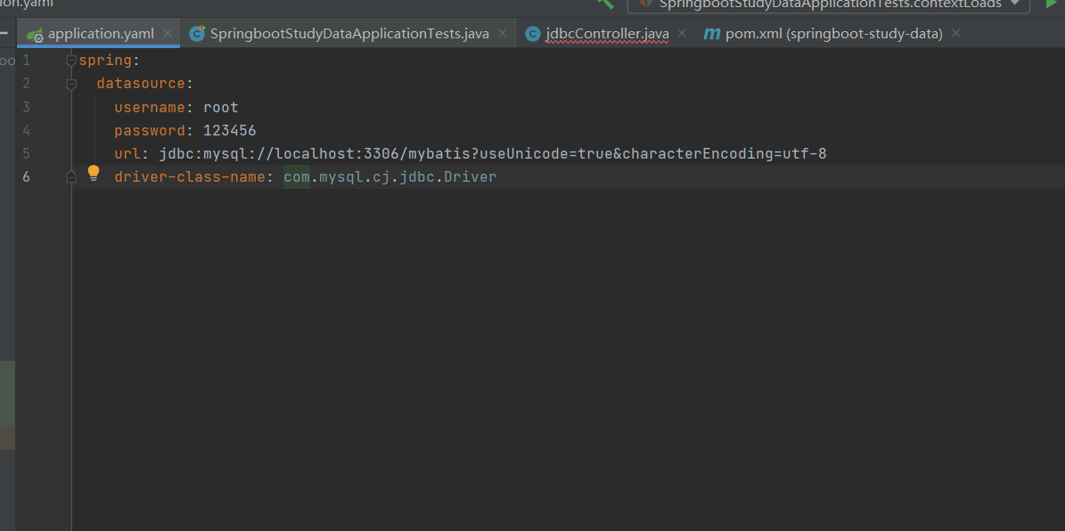The image size is (1065, 531).
Task: Click the 'username' key
Action: point(150,107)
